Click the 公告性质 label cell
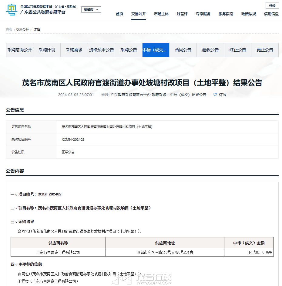The height and width of the screenshot is (286, 282). pyautogui.click(x=31, y=152)
